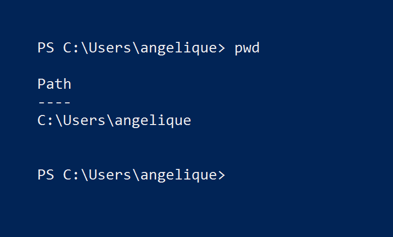Click "PS" in the last prompt line
The image size is (393, 237).
pyautogui.click(x=46, y=174)
